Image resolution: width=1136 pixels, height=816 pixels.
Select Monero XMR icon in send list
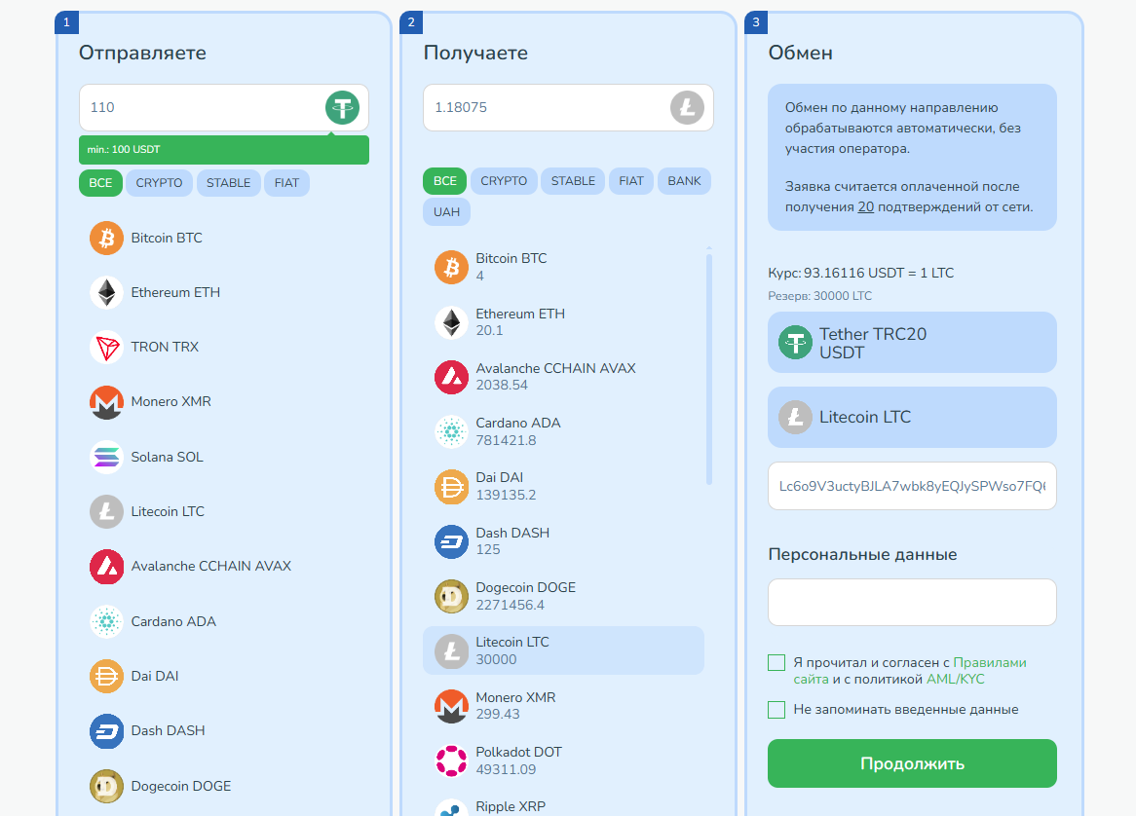(106, 402)
